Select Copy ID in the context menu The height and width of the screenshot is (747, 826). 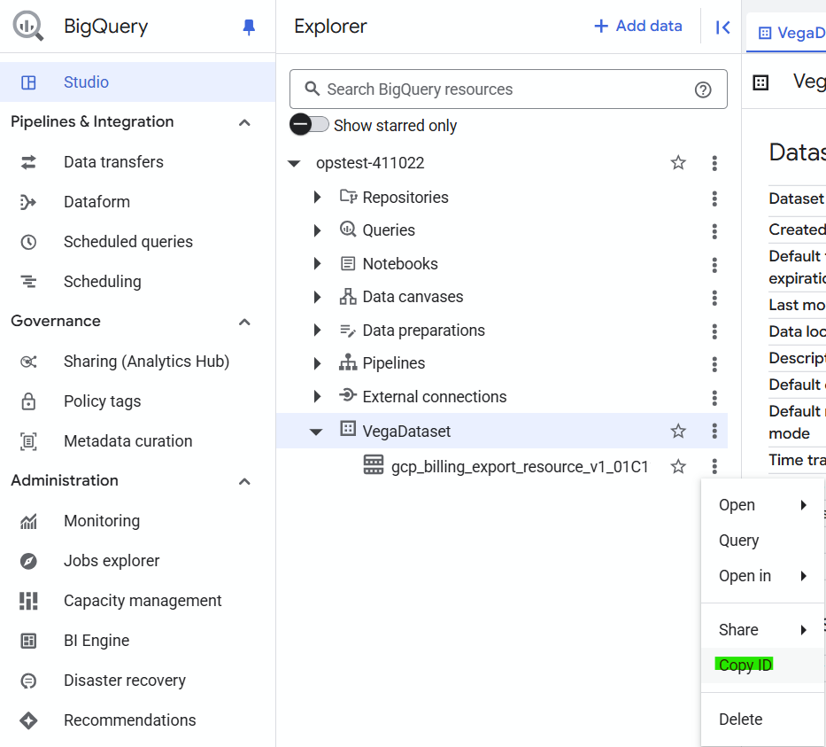pos(763,665)
